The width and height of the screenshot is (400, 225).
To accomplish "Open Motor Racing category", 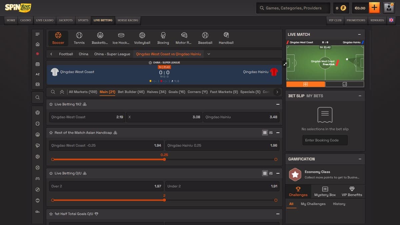I will click(x=184, y=38).
